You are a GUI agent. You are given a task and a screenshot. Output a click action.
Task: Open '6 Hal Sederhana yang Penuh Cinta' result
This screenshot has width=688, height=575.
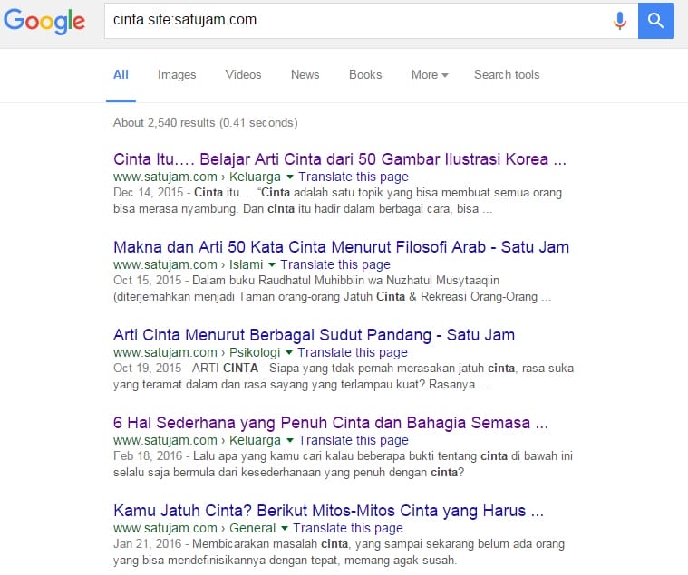click(331, 423)
